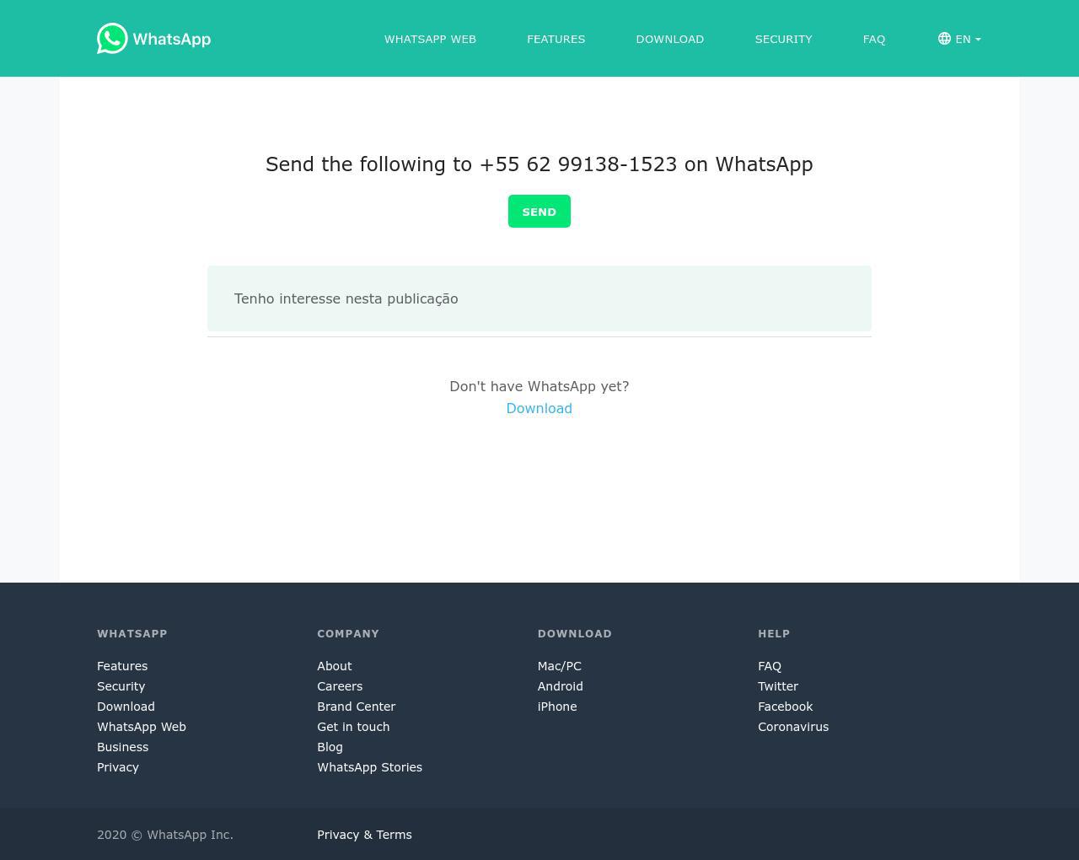Open FAQ in the top navigation
1079x860 pixels.
click(873, 39)
